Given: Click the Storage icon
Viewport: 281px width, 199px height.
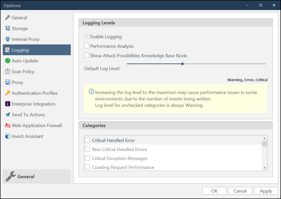Looking at the screenshot, I should [x=8, y=28].
